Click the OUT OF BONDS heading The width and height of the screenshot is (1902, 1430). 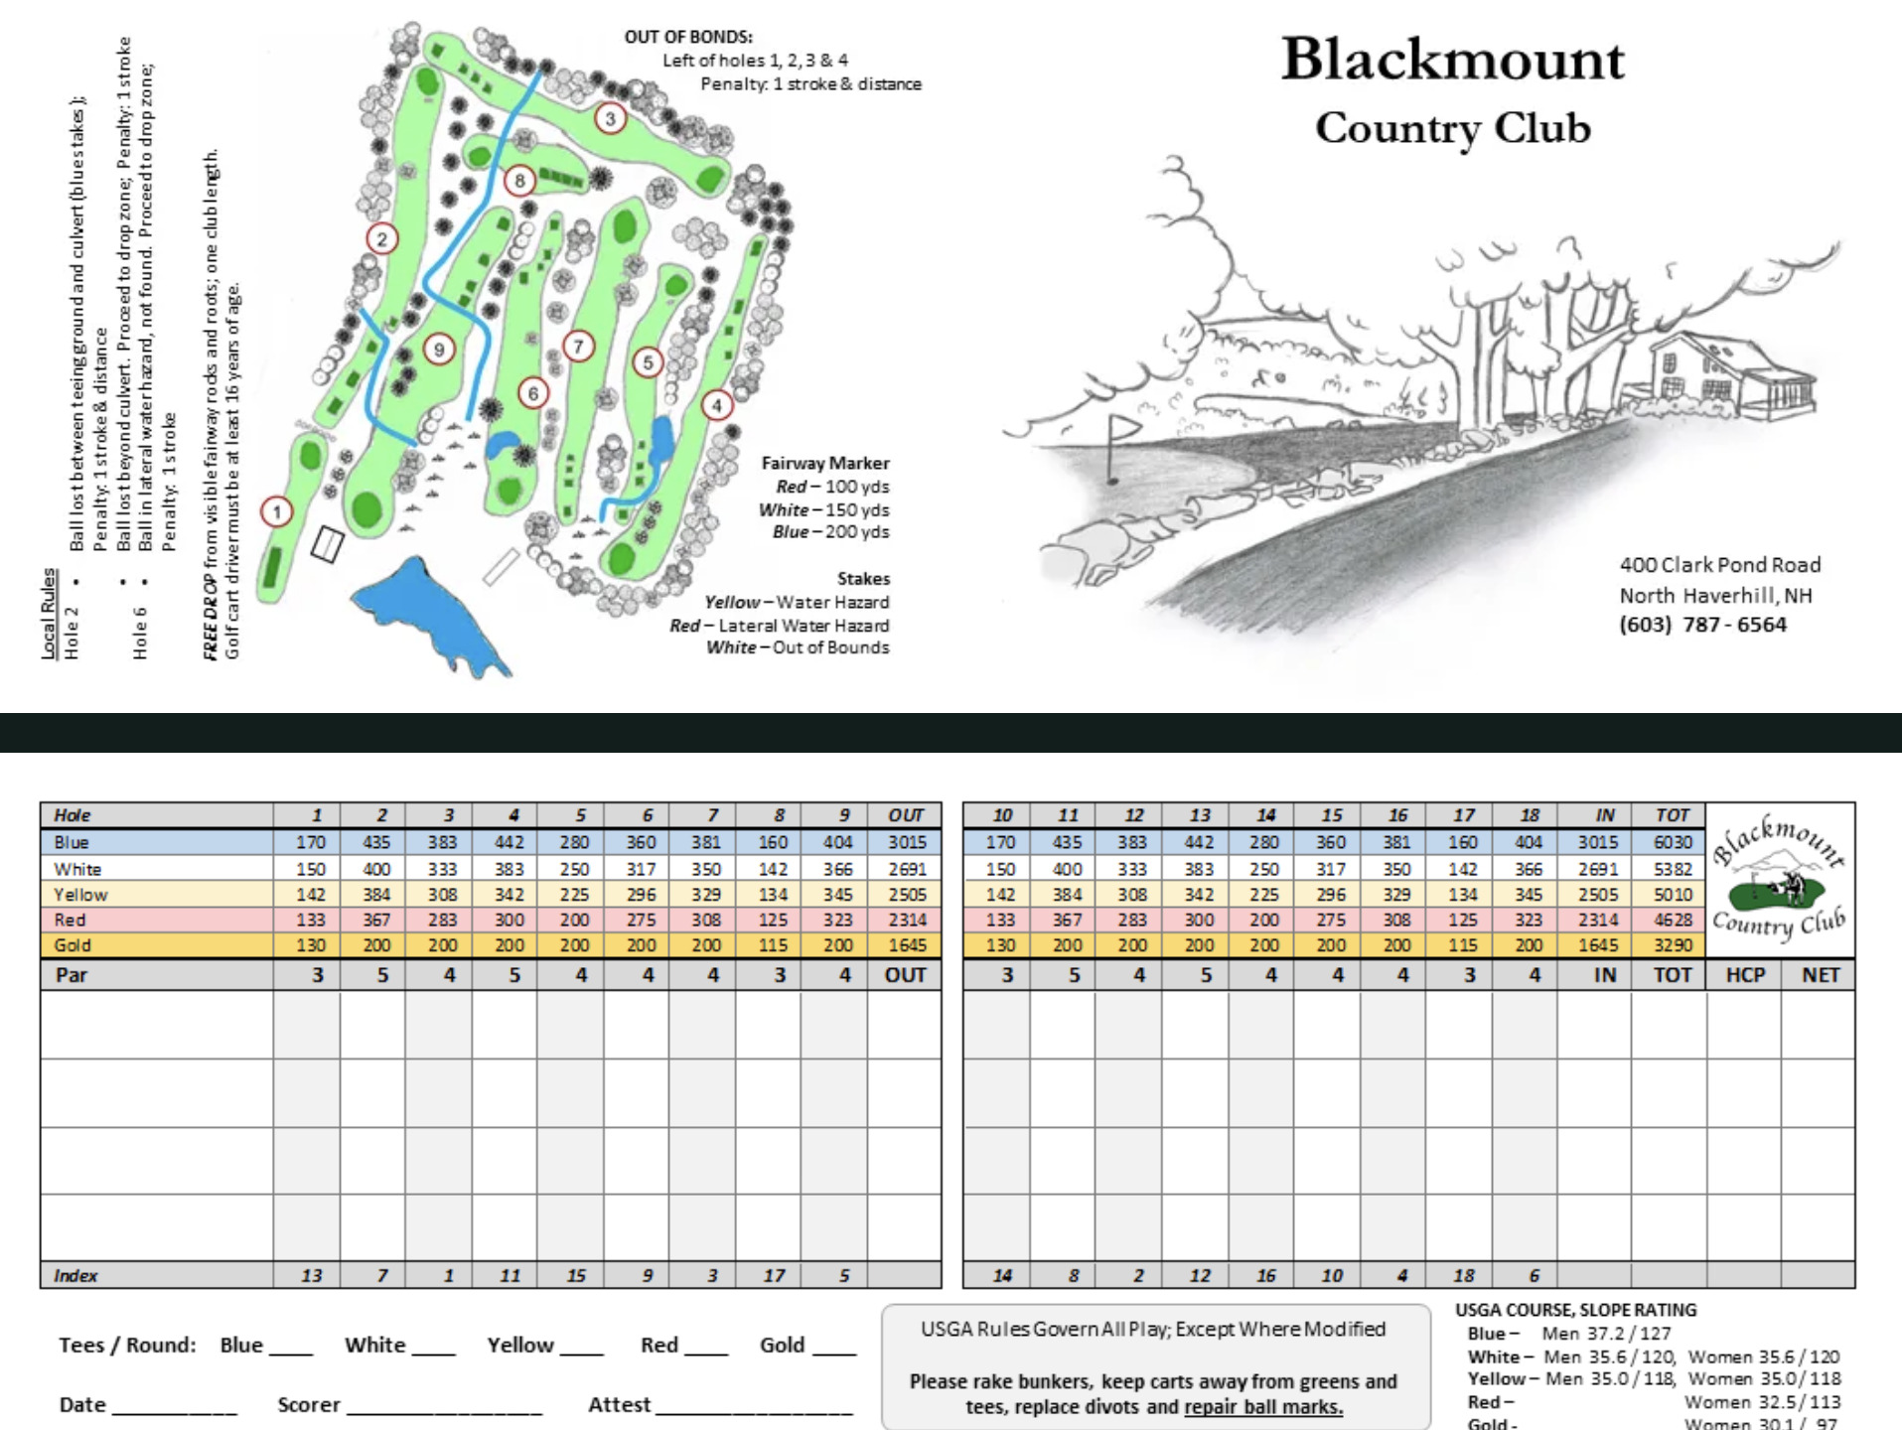tap(688, 37)
